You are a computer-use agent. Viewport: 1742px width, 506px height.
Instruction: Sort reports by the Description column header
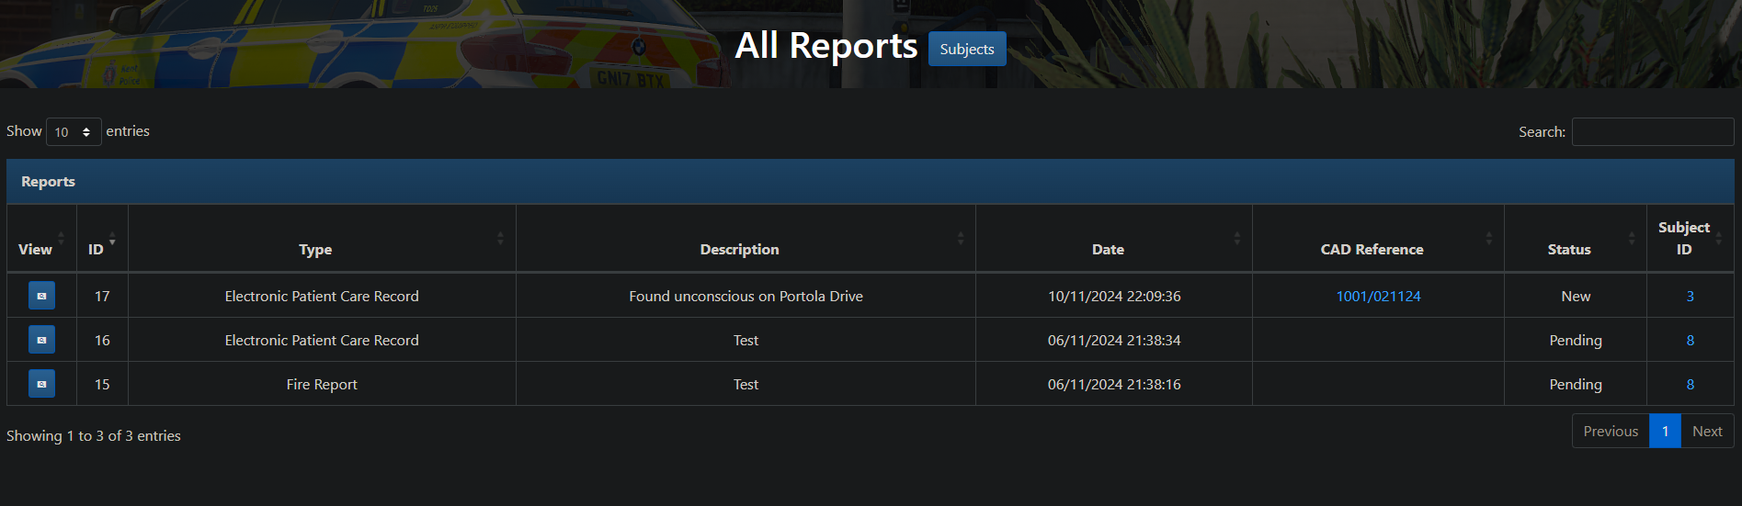click(739, 249)
